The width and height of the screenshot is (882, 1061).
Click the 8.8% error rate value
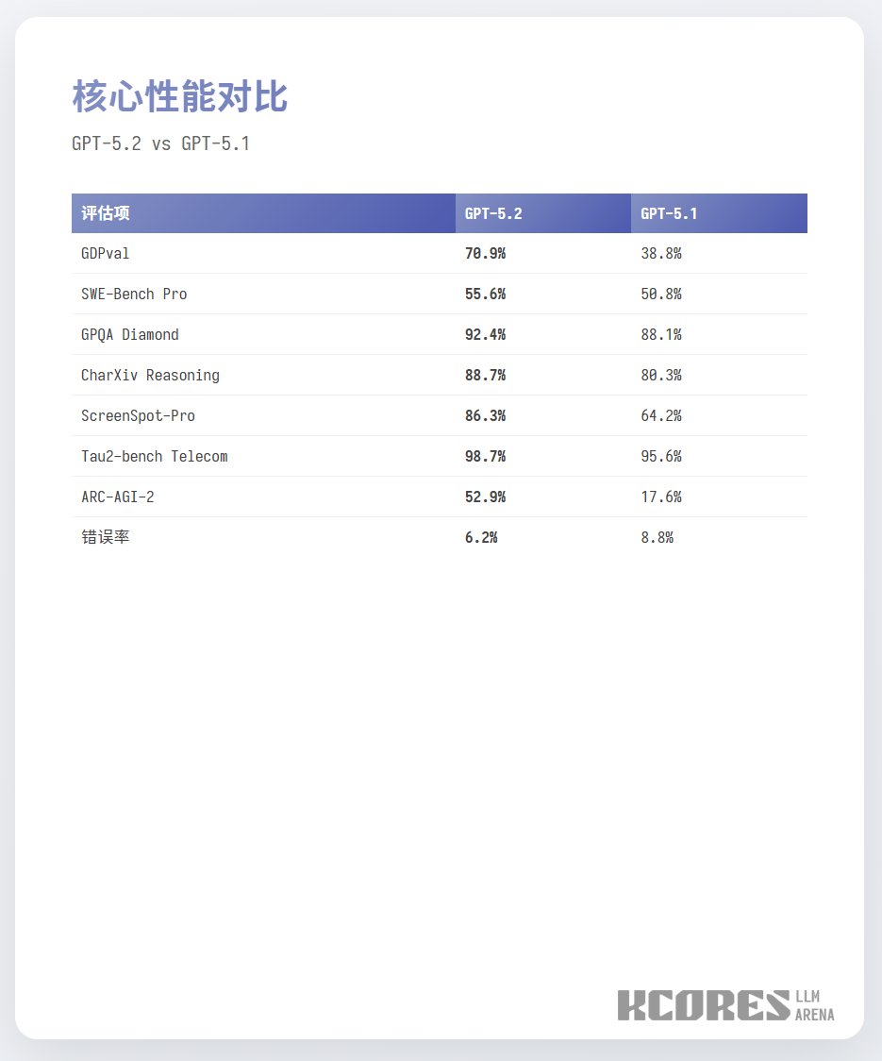tap(658, 537)
